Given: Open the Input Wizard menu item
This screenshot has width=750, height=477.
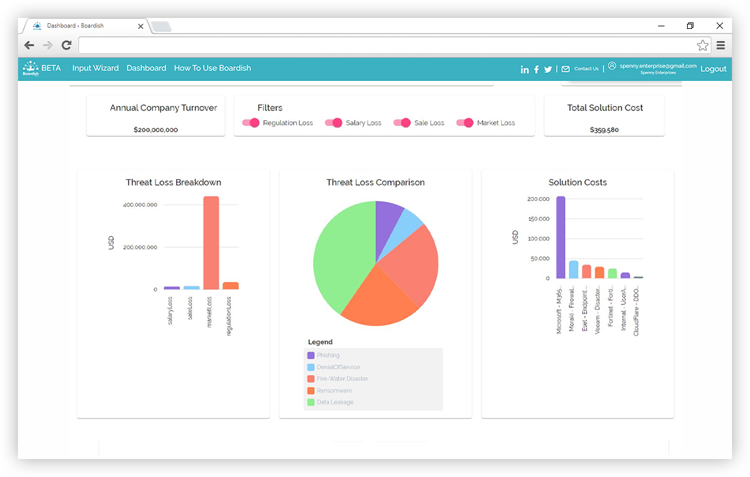Looking at the screenshot, I should tap(95, 68).
